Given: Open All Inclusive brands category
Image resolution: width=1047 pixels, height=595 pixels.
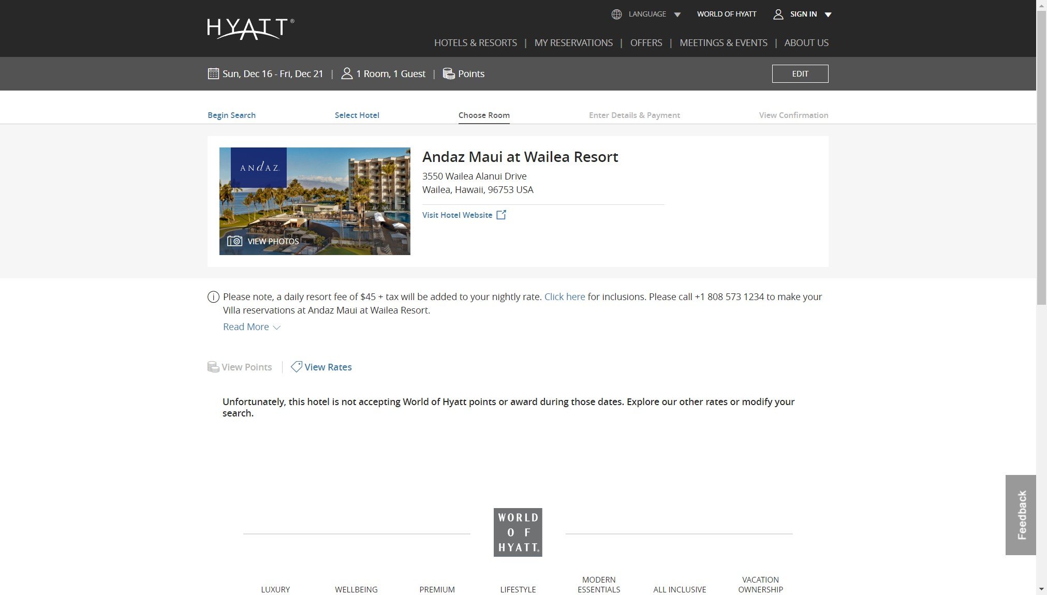Looking at the screenshot, I should pyautogui.click(x=680, y=589).
